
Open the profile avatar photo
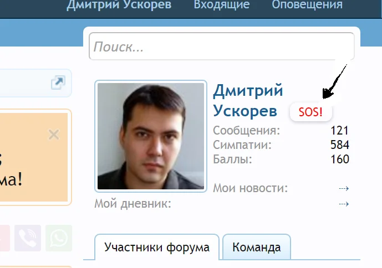click(151, 136)
